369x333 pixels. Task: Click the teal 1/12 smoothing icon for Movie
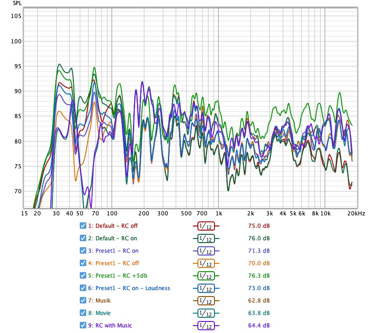(x=206, y=313)
